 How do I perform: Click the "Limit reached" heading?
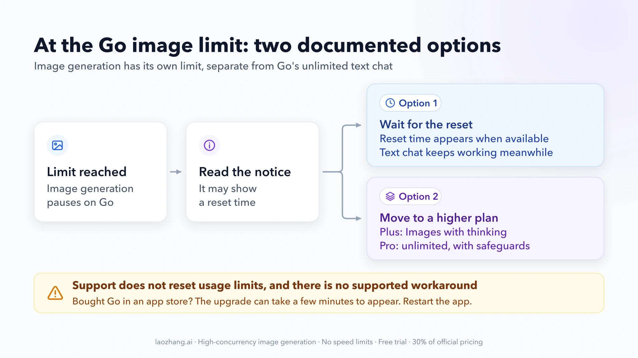coord(86,172)
